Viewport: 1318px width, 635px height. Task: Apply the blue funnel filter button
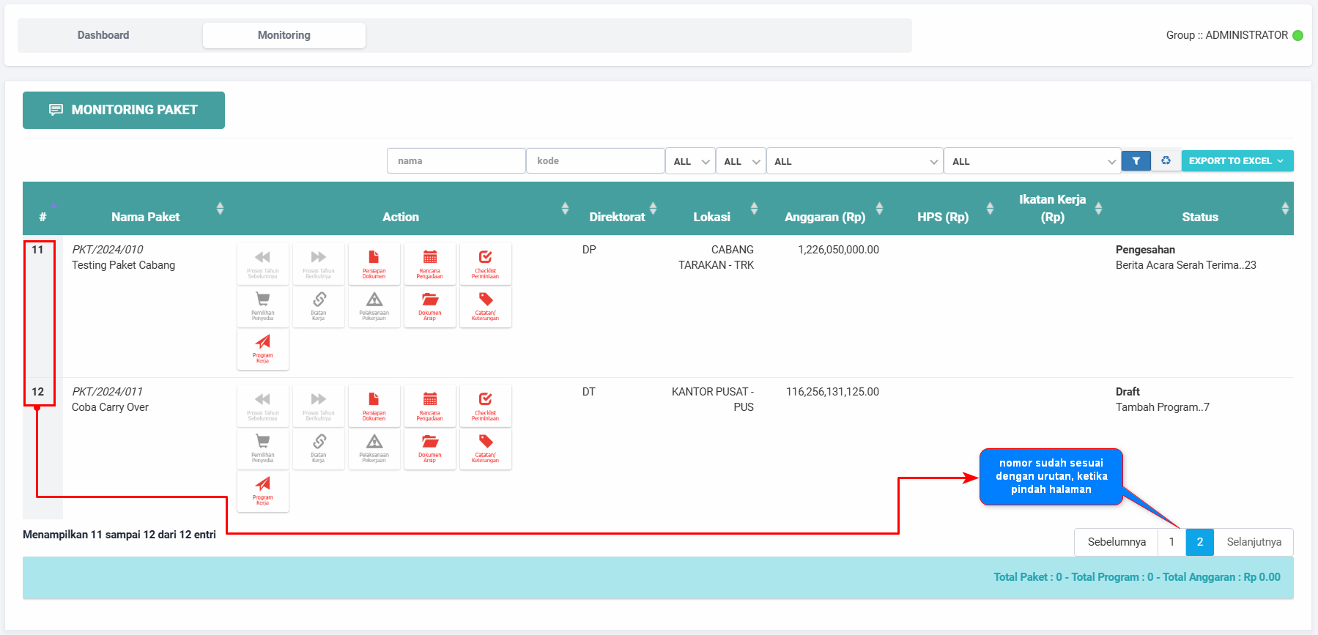pos(1136,161)
